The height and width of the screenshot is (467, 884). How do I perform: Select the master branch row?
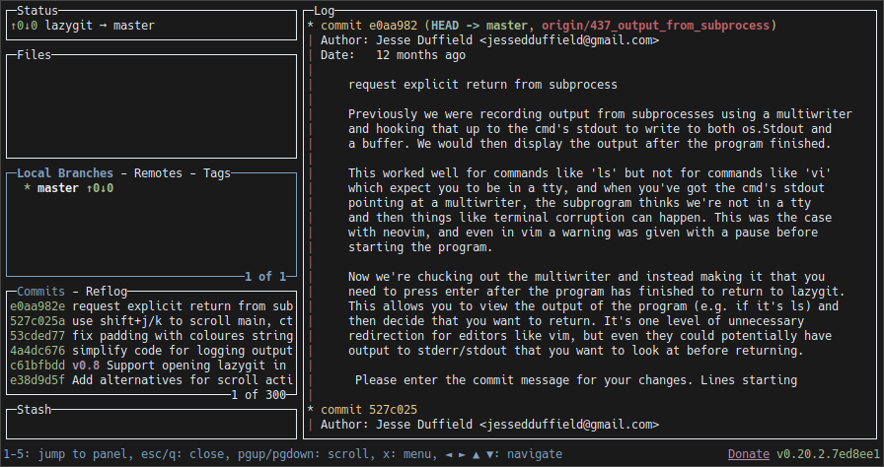coord(151,188)
